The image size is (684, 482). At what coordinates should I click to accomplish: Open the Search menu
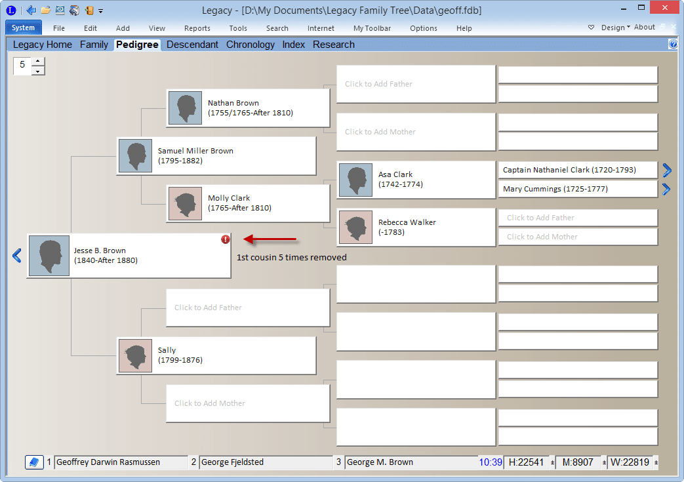(277, 28)
